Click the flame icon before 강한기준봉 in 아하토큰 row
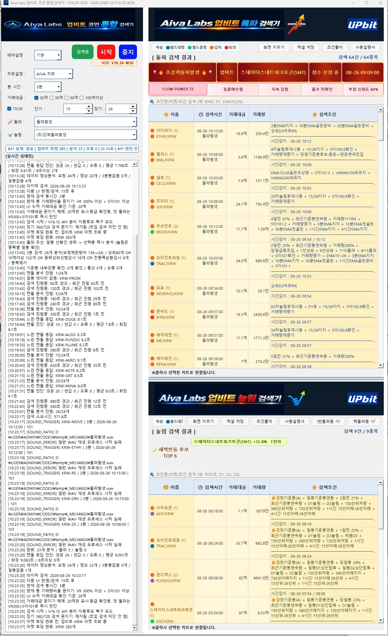 pos(273,498)
